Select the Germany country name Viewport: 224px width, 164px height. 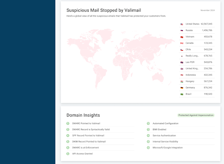[190, 87]
